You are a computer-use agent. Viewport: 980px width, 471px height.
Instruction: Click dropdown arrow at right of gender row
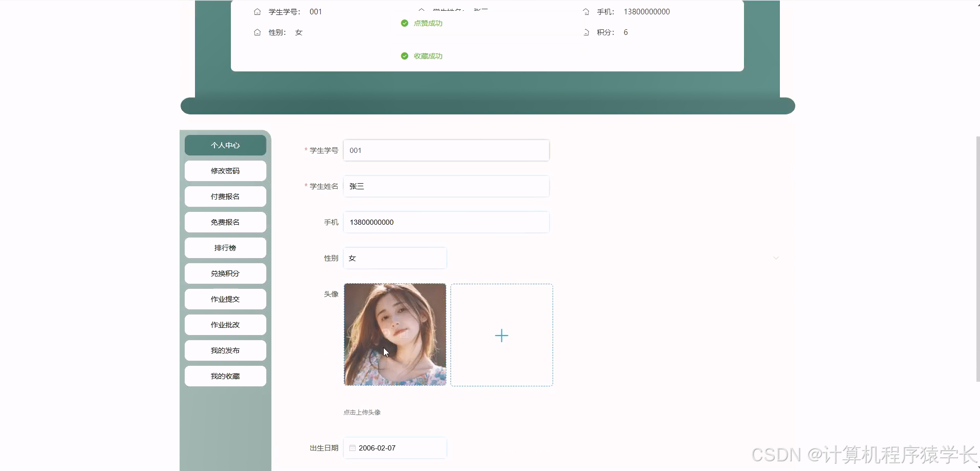click(x=776, y=258)
